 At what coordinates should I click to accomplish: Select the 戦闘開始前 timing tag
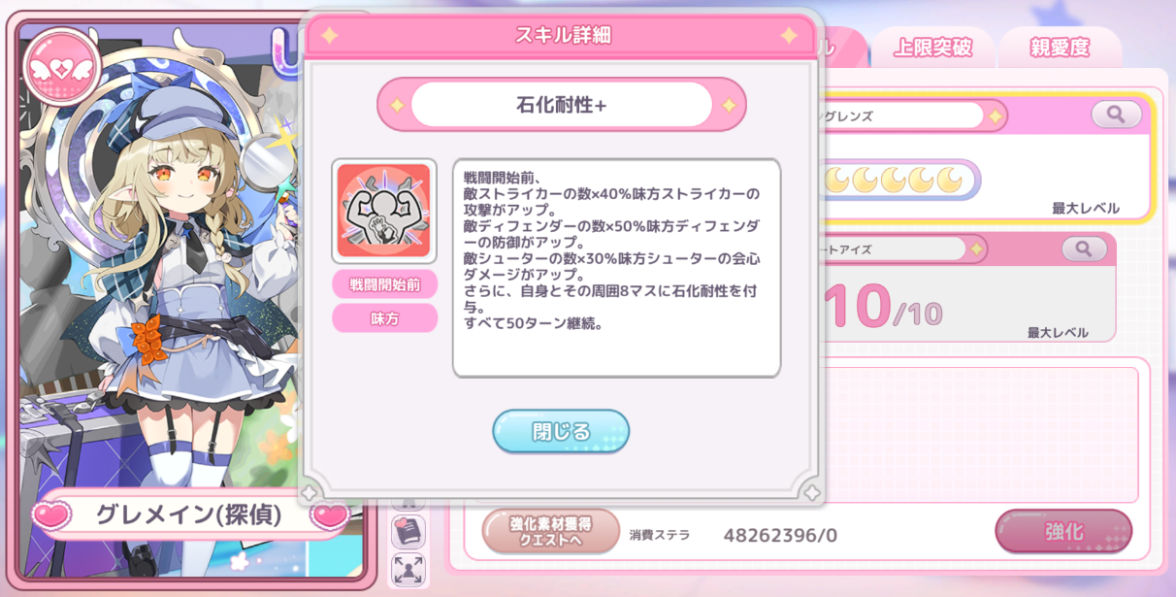coord(385,284)
